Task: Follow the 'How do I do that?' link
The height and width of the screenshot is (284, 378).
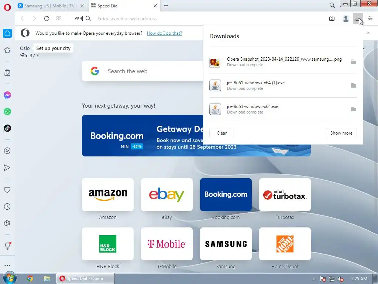Action: point(164,33)
